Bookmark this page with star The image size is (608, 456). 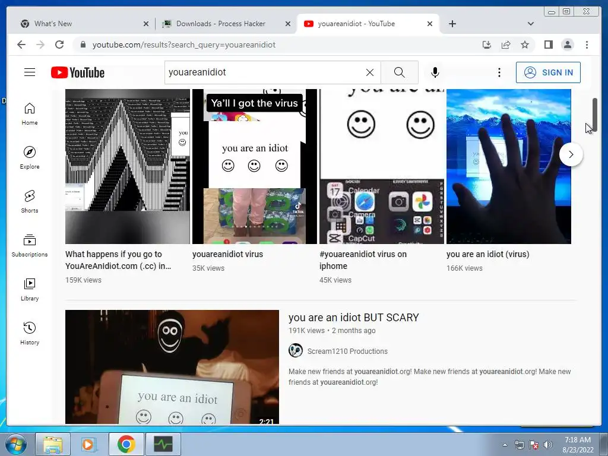525,45
